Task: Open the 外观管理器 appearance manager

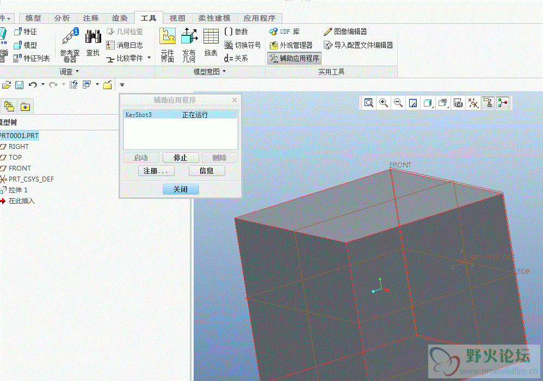Action: 291,45
